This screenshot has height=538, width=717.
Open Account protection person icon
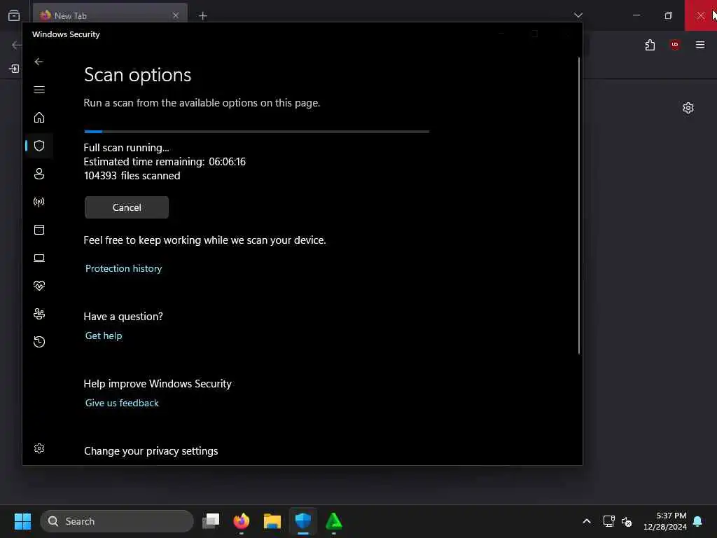tap(39, 174)
